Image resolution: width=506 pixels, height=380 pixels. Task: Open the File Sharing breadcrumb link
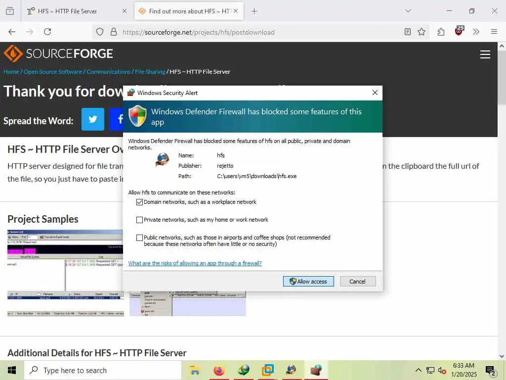tap(150, 72)
